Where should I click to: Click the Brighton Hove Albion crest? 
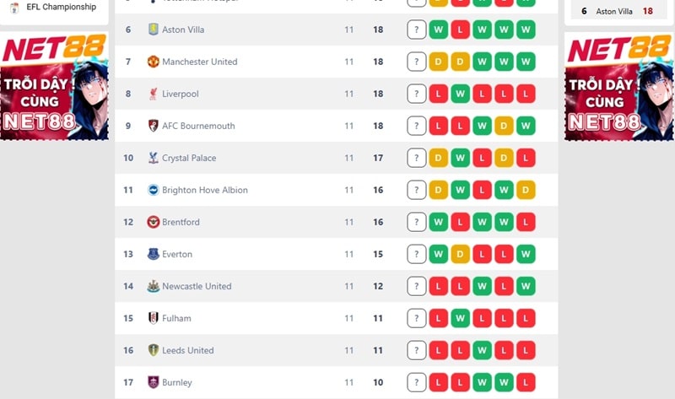(x=153, y=190)
